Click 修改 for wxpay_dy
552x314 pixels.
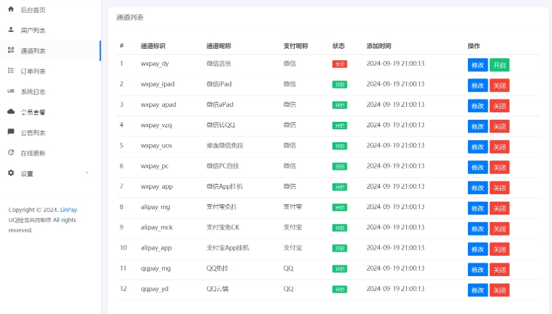point(477,65)
